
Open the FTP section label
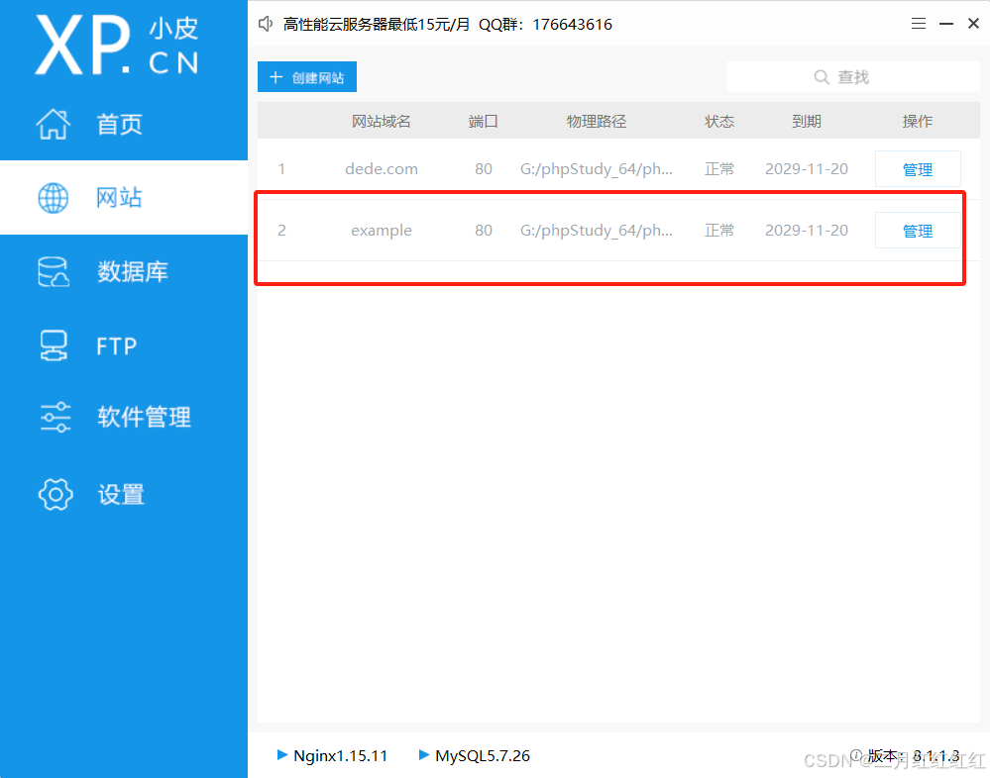point(117,346)
